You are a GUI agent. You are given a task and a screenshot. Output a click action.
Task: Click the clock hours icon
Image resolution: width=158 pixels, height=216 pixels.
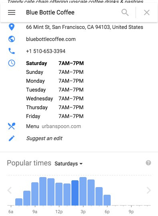click(x=12, y=63)
